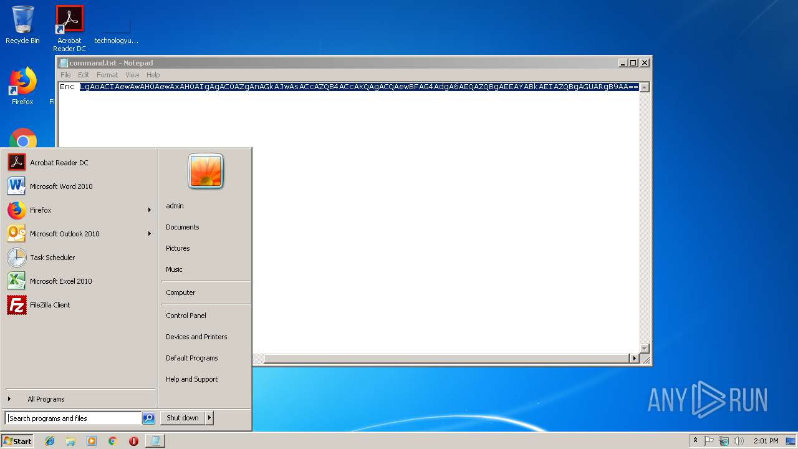Viewport: 798px width, 449px height.
Task: Expand Outlook 2010 jump list arrow
Action: click(x=150, y=234)
